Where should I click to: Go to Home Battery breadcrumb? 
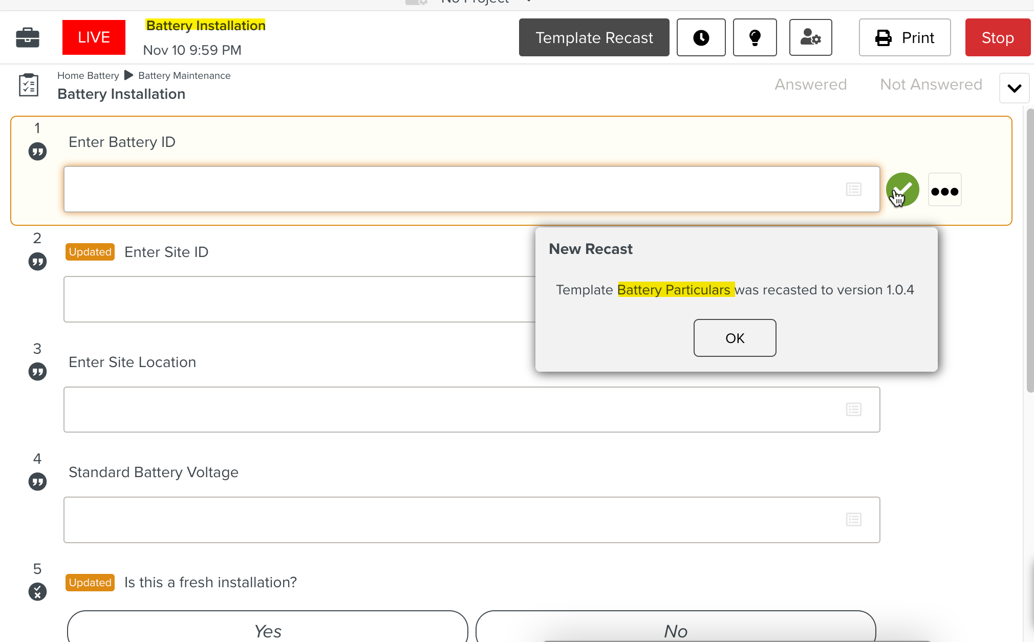pos(88,75)
